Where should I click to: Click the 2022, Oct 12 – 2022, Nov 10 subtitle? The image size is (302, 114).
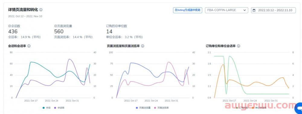[25, 16]
